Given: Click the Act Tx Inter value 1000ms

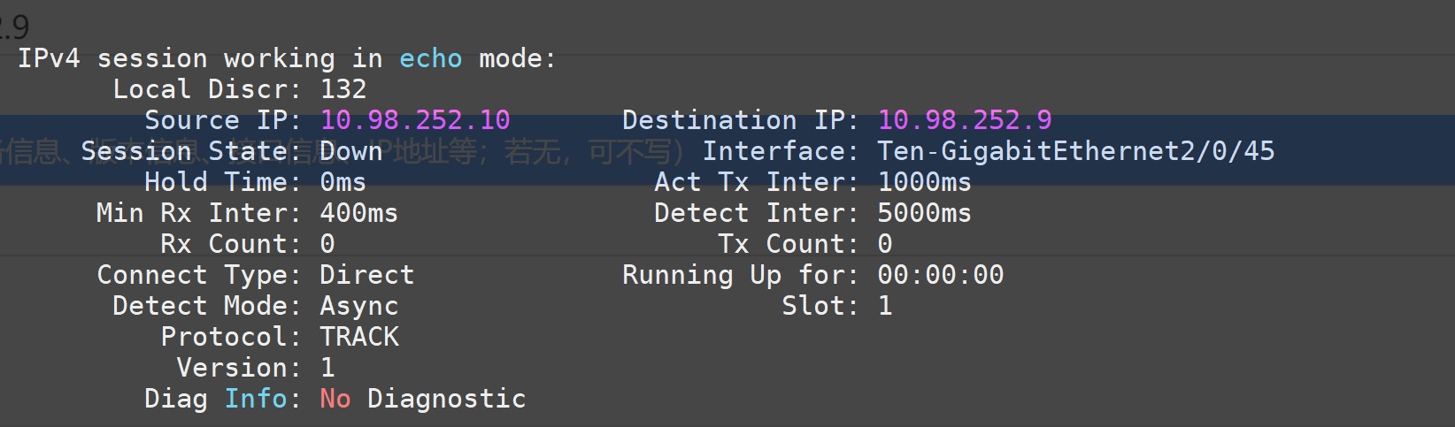Looking at the screenshot, I should point(924,182).
